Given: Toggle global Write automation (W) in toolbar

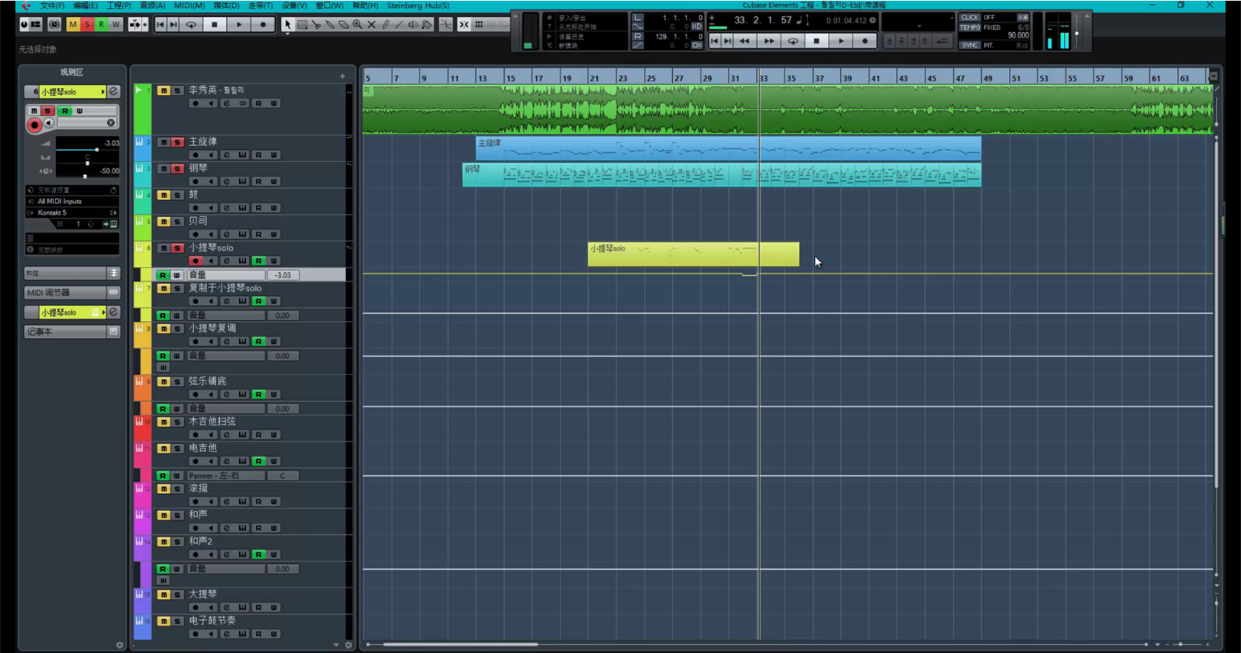Looking at the screenshot, I should [x=116, y=25].
